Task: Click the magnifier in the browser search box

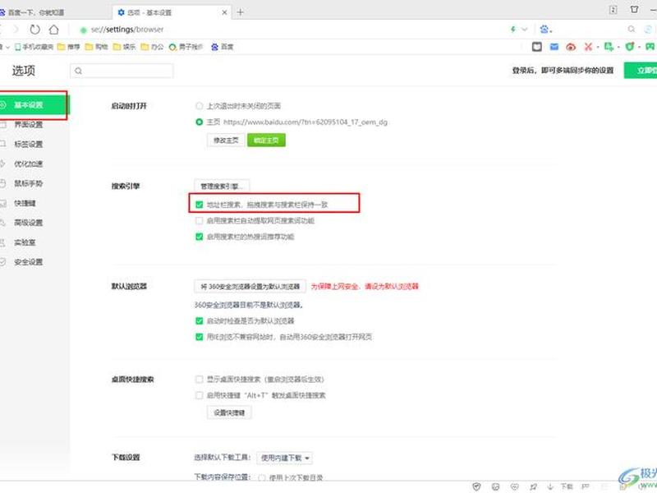Action: click(x=631, y=29)
